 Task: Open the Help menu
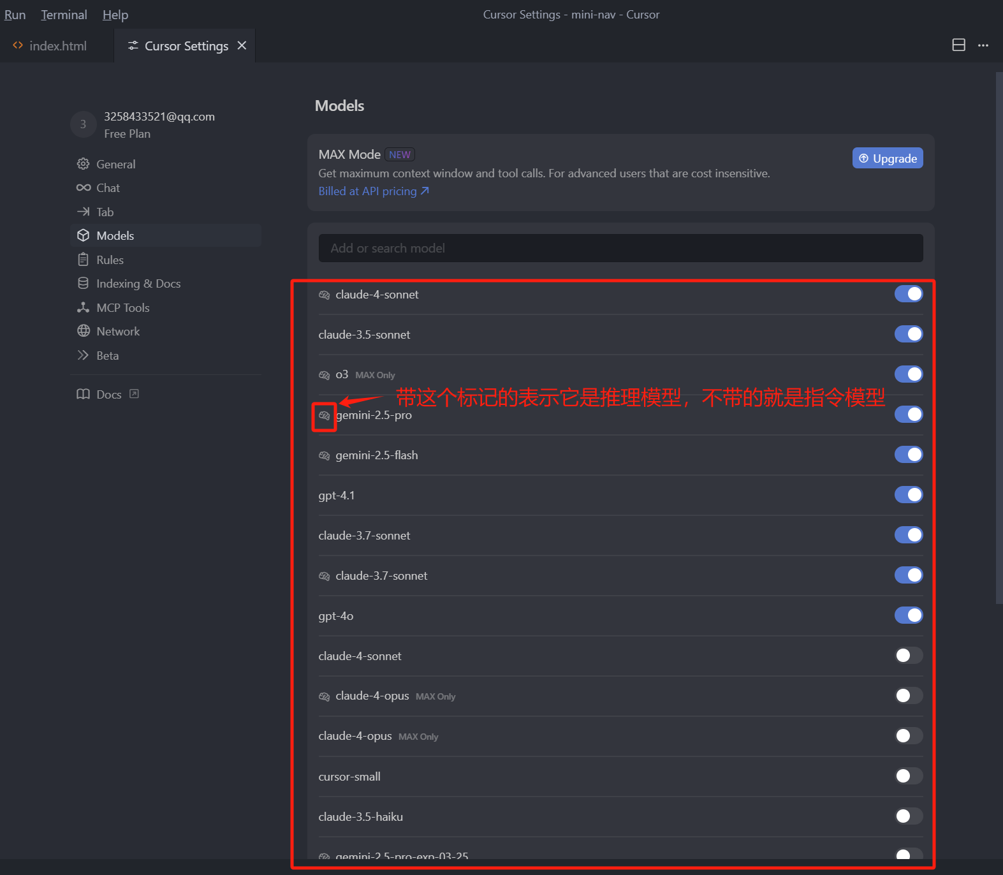[x=115, y=15]
